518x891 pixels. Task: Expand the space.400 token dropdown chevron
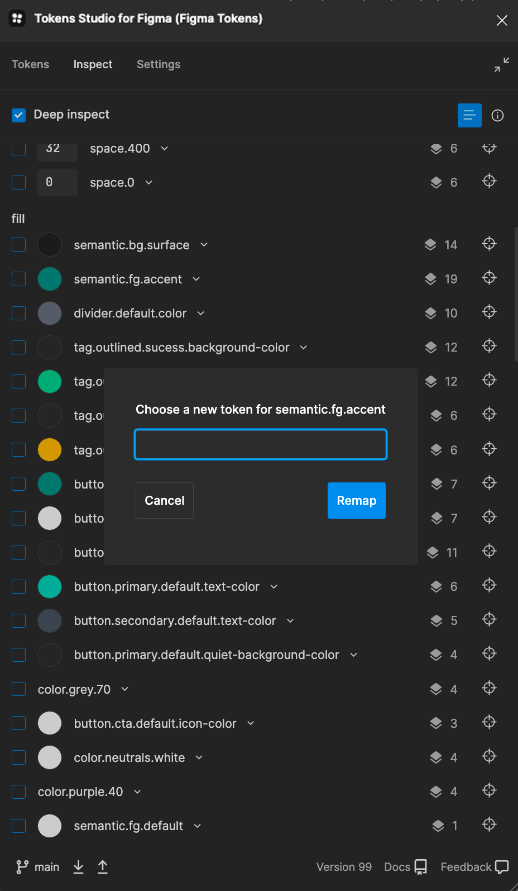click(164, 149)
